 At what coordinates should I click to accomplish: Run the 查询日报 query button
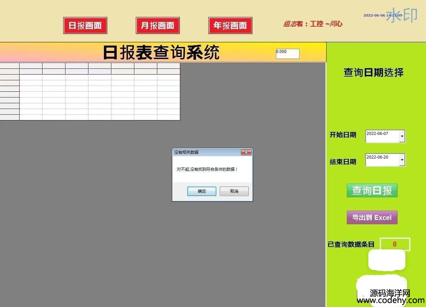point(372,191)
